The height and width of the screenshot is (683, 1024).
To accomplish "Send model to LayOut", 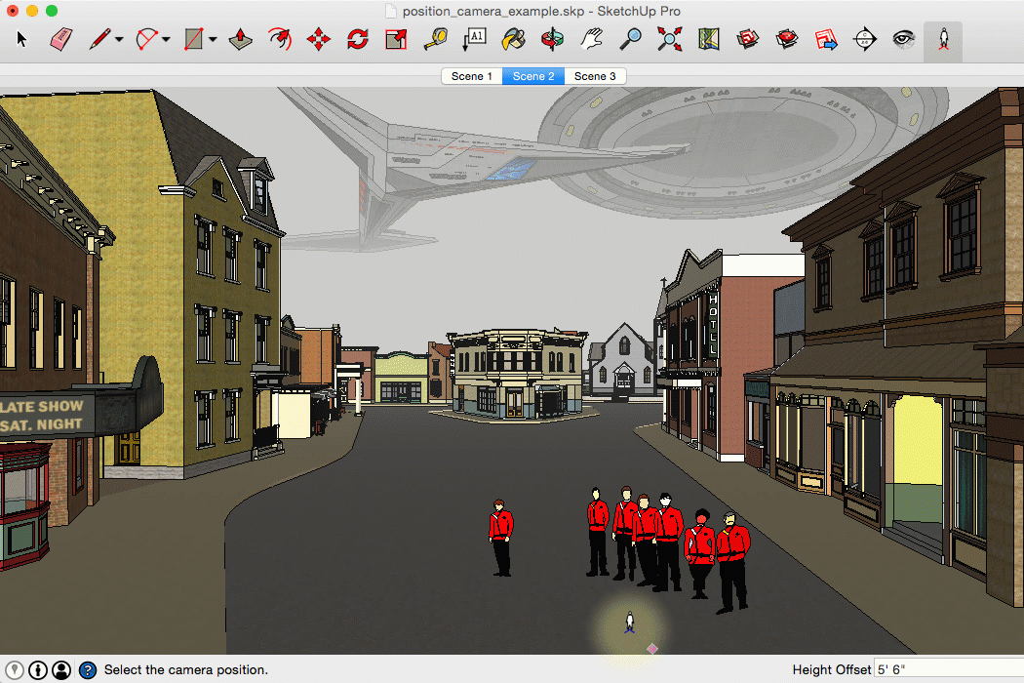I will pyautogui.click(x=825, y=39).
